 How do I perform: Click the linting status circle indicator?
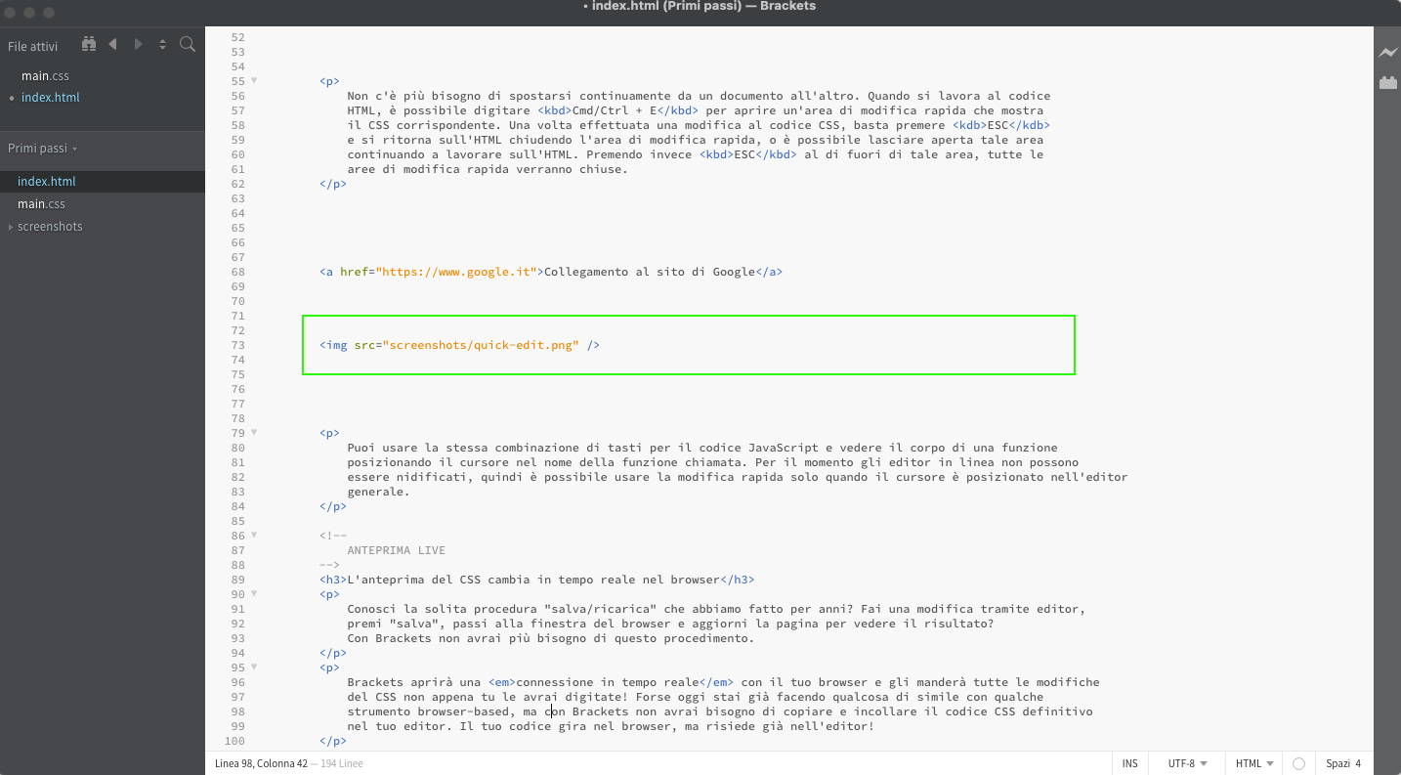pyautogui.click(x=1298, y=763)
